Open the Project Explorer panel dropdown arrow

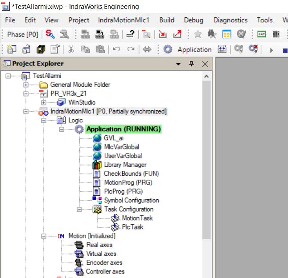pyautogui.click(x=178, y=64)
